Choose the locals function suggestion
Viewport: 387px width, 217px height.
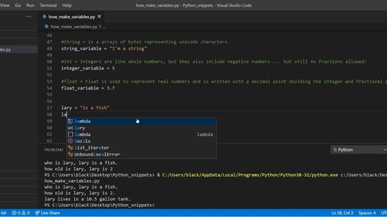tap(141, 141)
